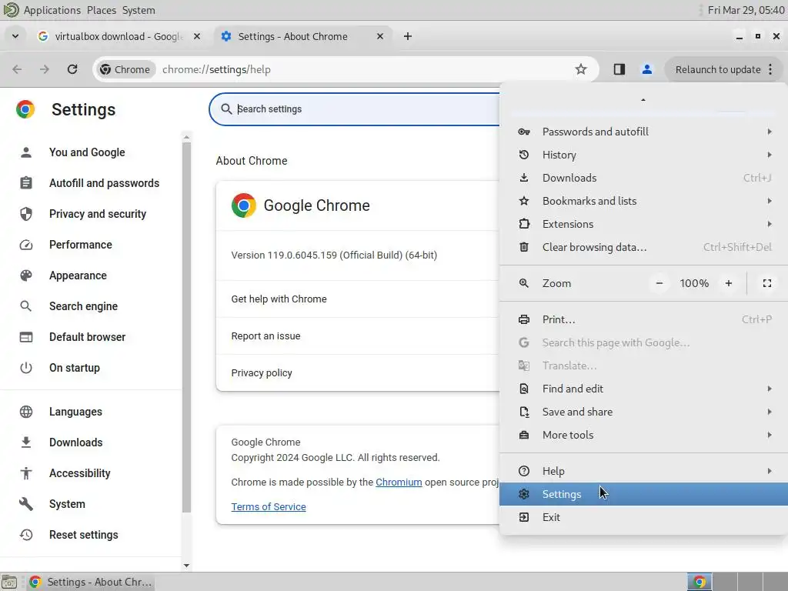The image size is (788, 591).
Task: Click the back navigation arrow
Action: [x=17, y=69]
